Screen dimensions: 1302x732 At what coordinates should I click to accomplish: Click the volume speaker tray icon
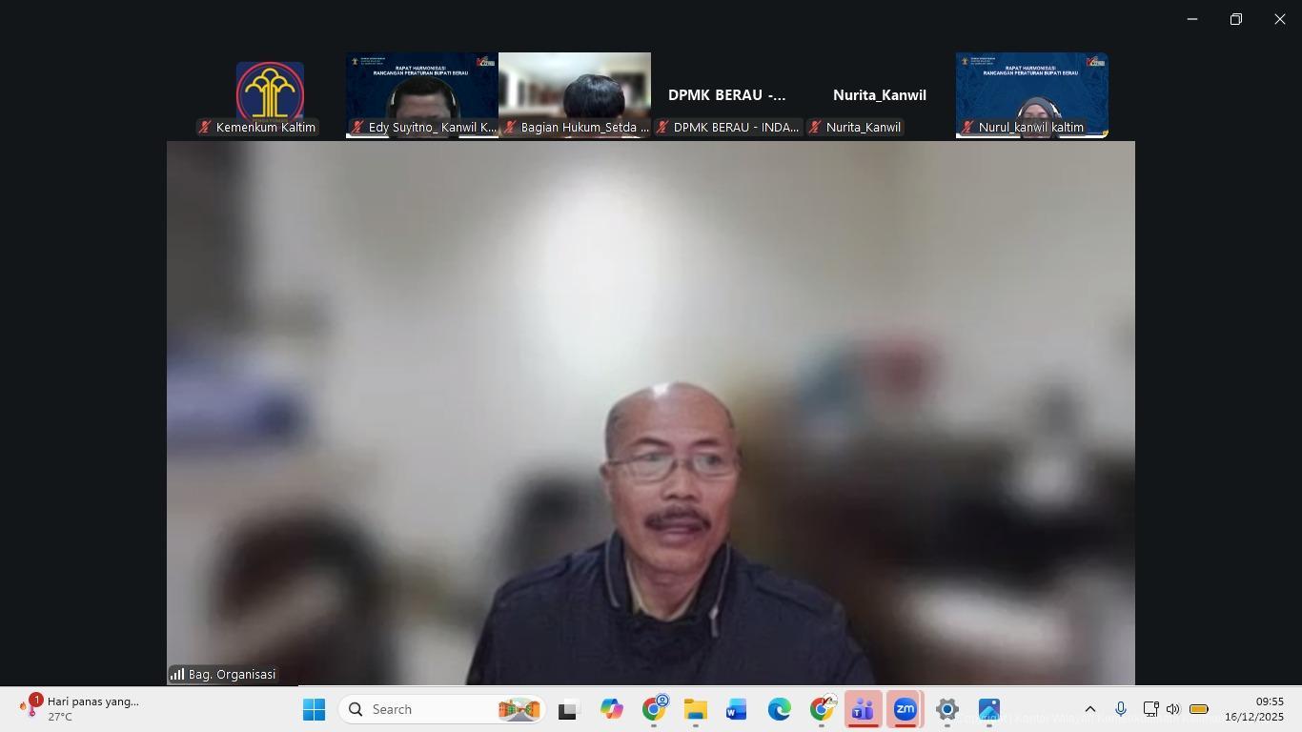tap(1173, 709)
